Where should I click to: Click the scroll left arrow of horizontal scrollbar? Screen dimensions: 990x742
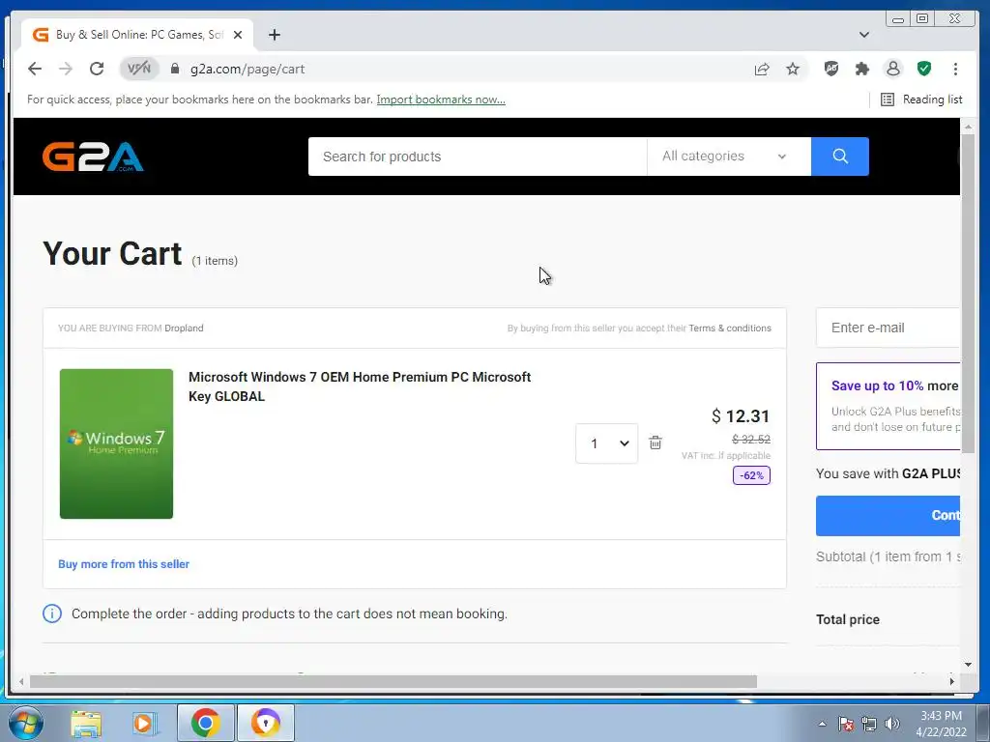click(21, 681)
